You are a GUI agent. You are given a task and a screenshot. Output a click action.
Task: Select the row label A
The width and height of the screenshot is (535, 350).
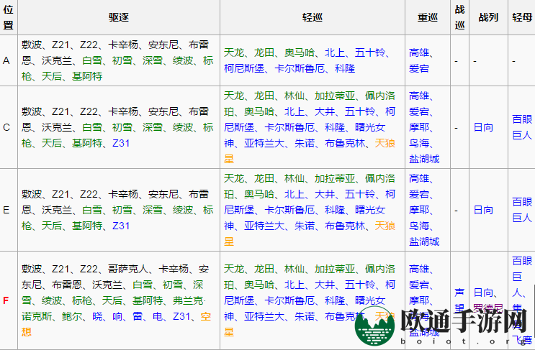click(6, 60)
